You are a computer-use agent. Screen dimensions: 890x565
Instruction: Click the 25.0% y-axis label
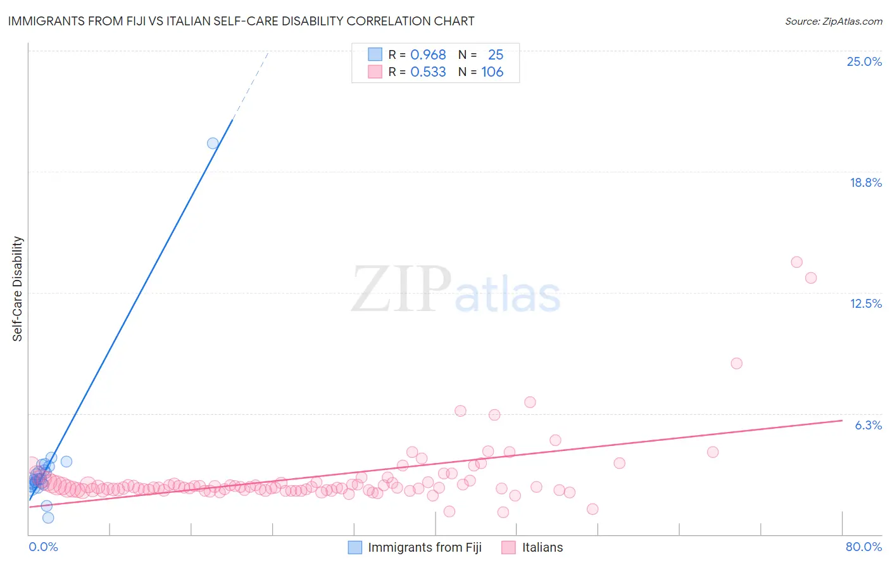(x=864, y=61)
